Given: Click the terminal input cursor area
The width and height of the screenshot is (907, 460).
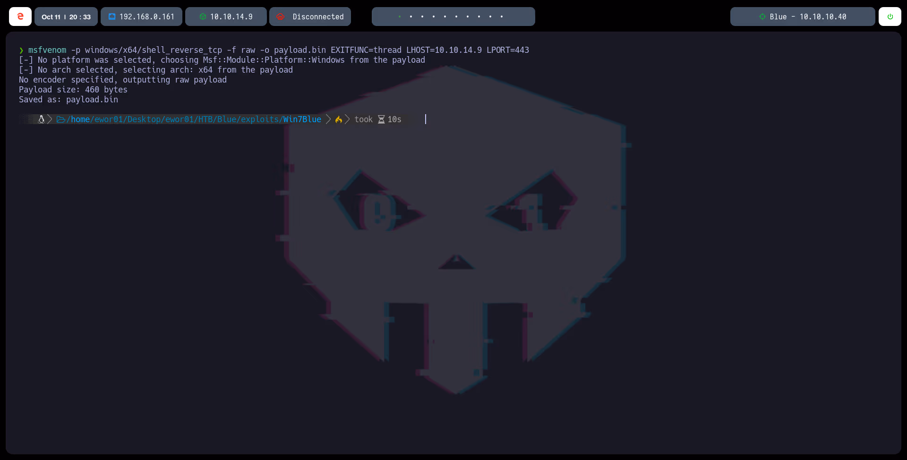Looking at the screenshot, I should click(425, 119).
